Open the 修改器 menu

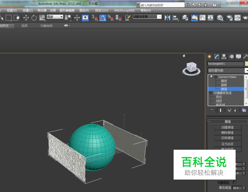(42, 10)
